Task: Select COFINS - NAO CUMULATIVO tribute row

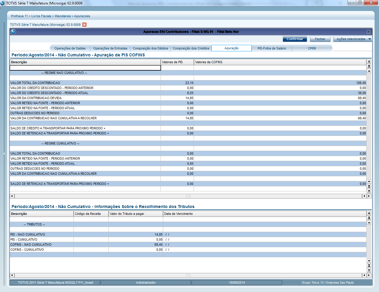Action: point(188,245)
